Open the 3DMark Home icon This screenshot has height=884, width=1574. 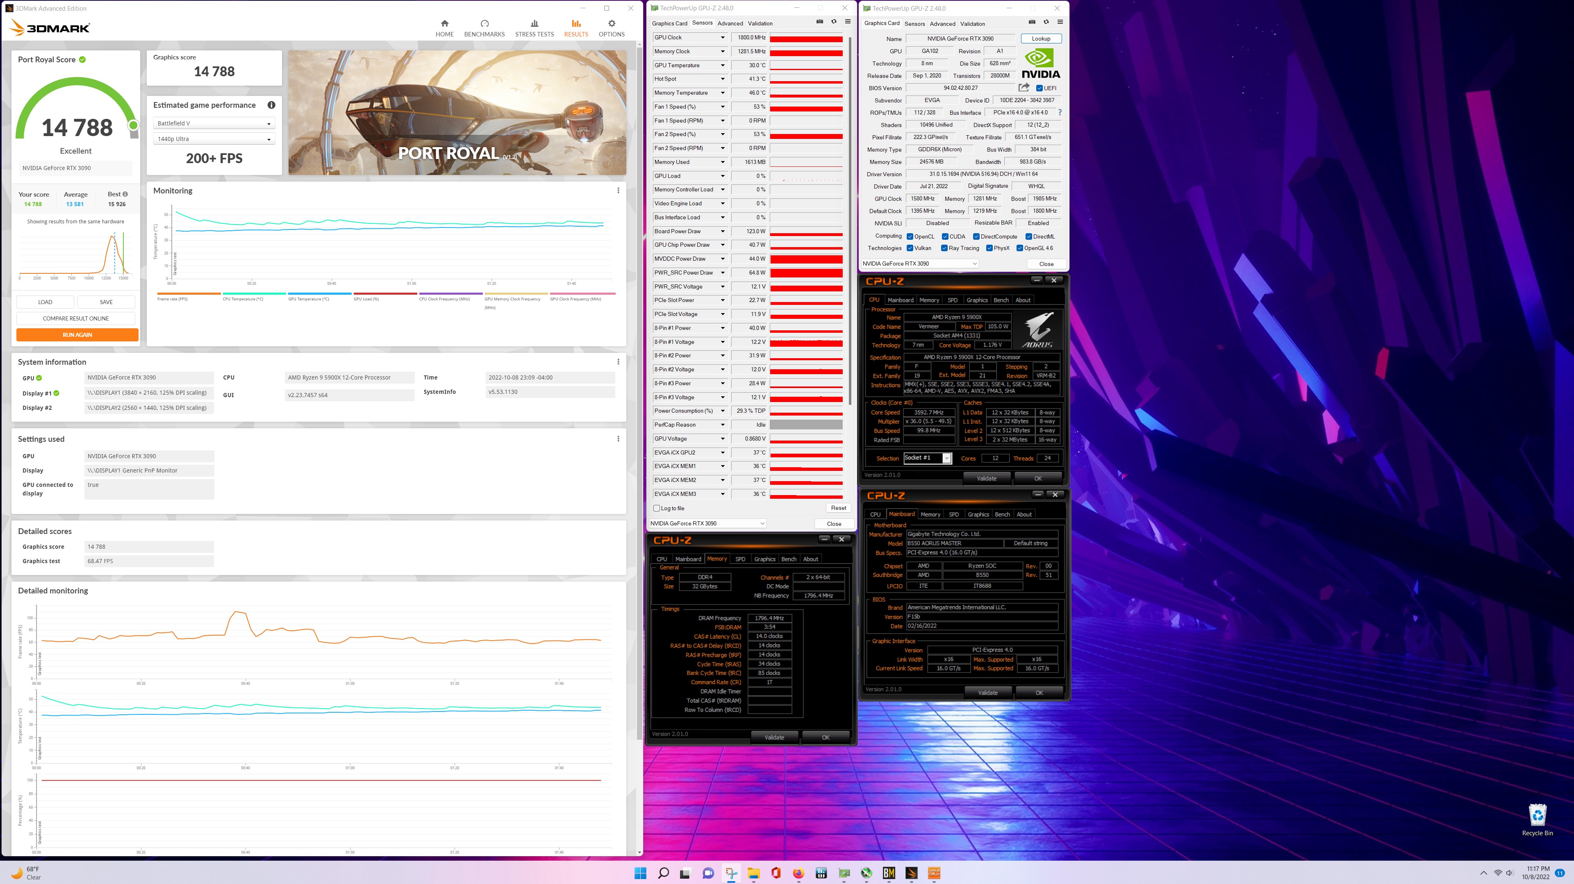coord(444,23)
